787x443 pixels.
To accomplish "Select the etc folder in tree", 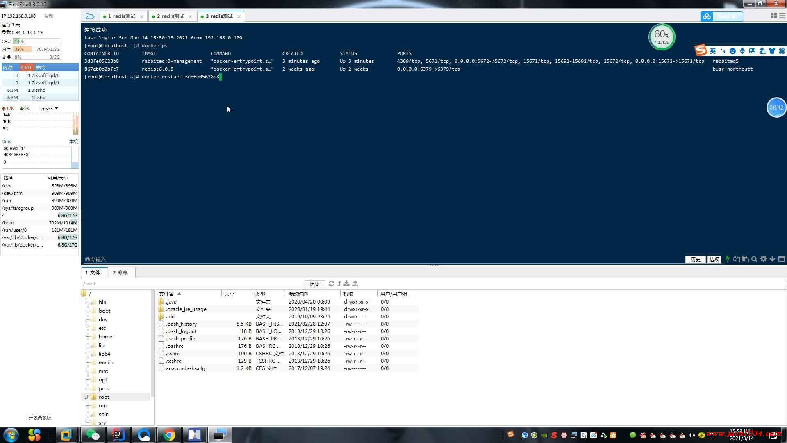I will [x=102, y=328].
